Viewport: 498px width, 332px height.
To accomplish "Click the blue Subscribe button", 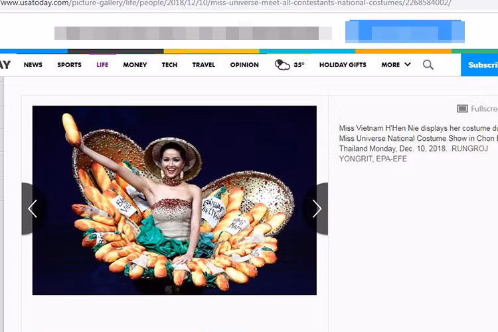I will coord(479,65).
